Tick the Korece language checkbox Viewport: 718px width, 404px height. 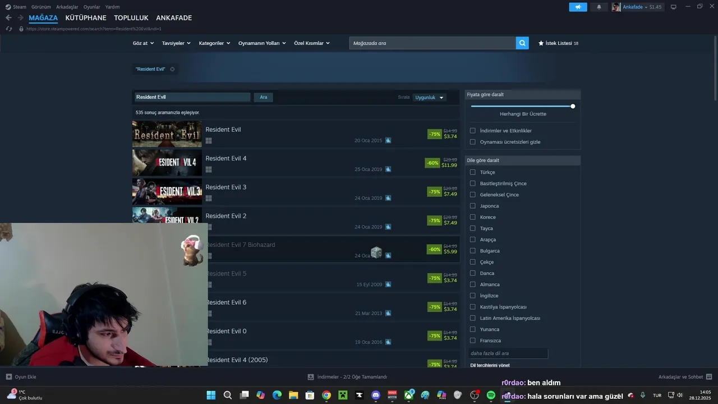(473, 217)
